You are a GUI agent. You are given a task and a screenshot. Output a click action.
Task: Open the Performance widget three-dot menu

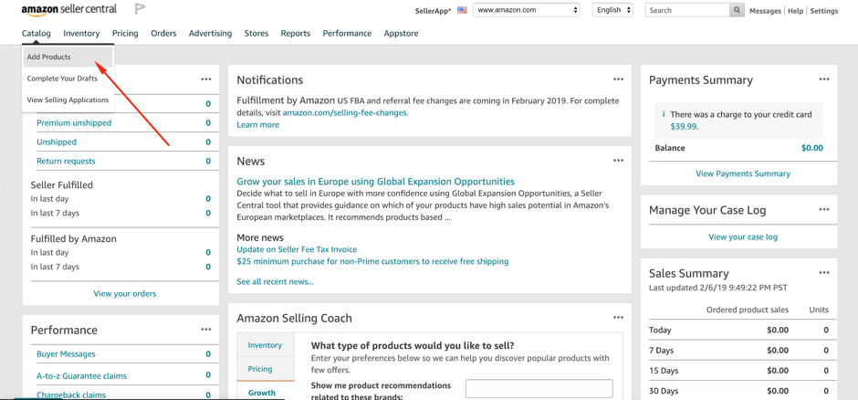pyautogui.click(x=205, y=330)
